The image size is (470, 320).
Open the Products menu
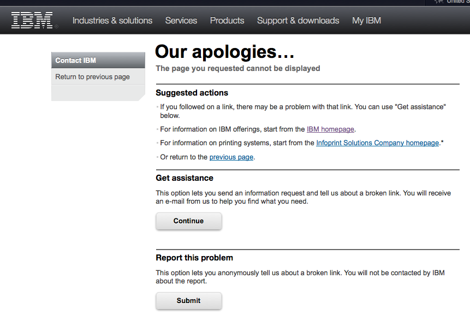click(x=227, y=20)
